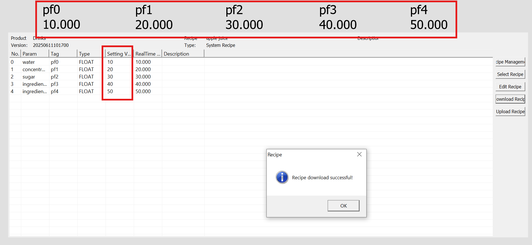The image size is (532, 245).
Task: Click the No. column header
Action: (x=15, y=54)
